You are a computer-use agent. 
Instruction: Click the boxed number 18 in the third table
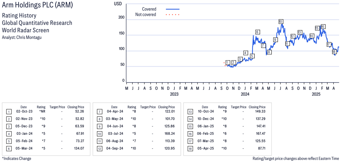tap(190, 148)
